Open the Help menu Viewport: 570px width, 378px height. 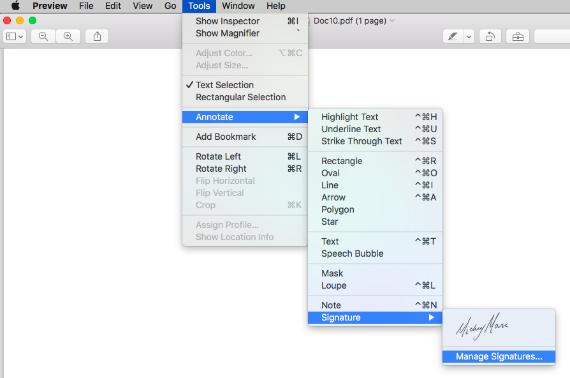276,6
